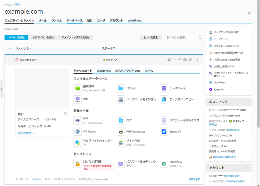Click the ドメインエイリアスを追加 button
Image resolution: width=260 pixels, height=186 pixels.
tap(76, 38)
